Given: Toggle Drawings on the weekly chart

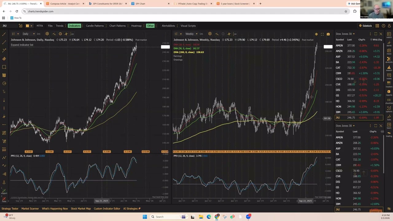Looking at the screenshot, I should [x=178, y=60].
